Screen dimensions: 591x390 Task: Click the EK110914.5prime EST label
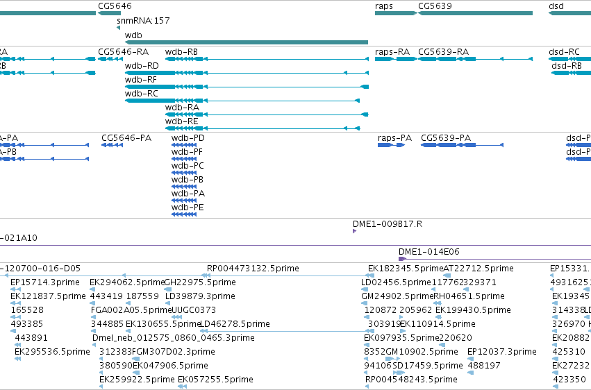coord(438,324)
